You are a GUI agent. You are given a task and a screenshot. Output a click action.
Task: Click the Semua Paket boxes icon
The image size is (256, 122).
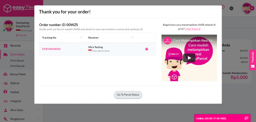click(5, 74)
